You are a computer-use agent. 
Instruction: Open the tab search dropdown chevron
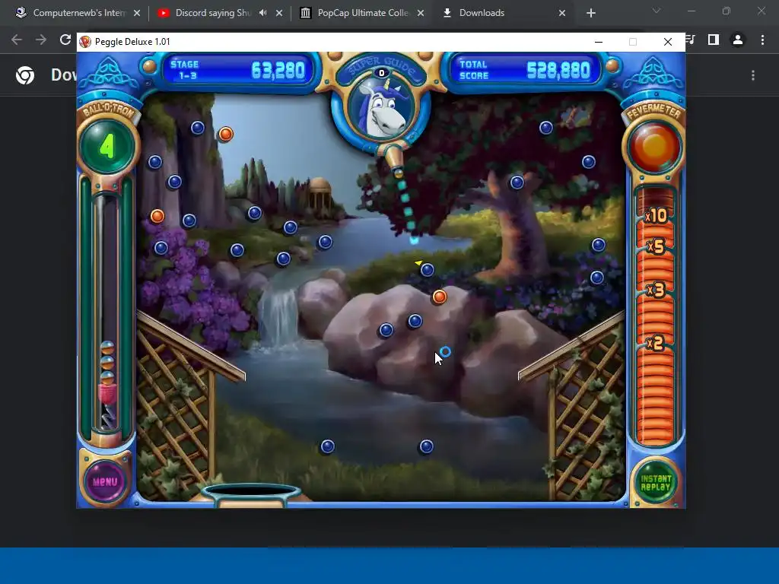point(657,11)
